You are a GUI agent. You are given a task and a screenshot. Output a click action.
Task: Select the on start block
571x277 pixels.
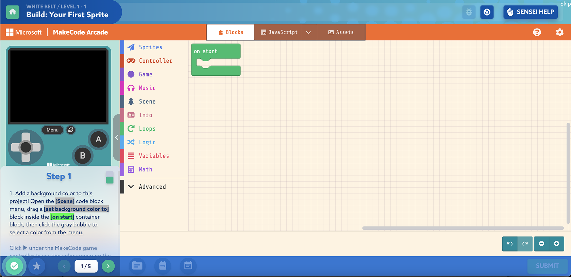[216, 51]
